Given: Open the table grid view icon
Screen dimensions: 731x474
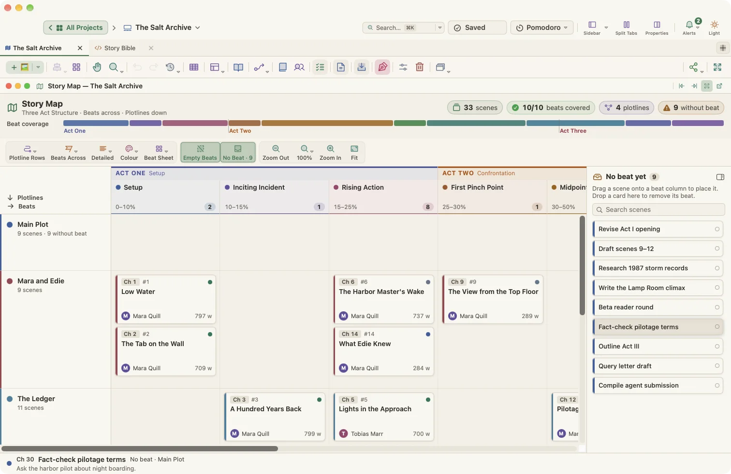Looking at the screenshot, I should pyautogui.click(x=194, y=67).
